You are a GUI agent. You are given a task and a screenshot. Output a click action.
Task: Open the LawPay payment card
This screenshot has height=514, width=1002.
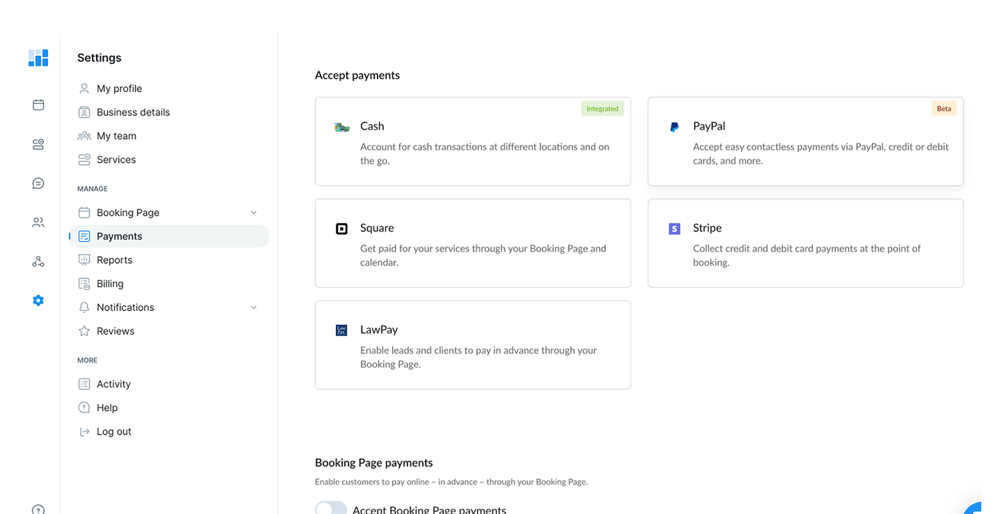point(472,344)
